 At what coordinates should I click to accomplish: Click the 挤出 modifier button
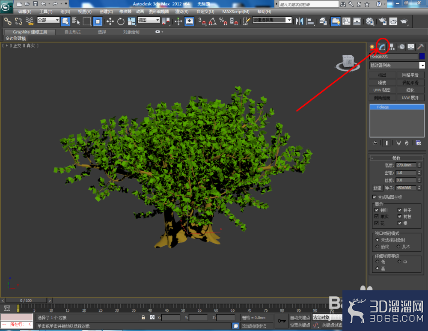point(382,75)
